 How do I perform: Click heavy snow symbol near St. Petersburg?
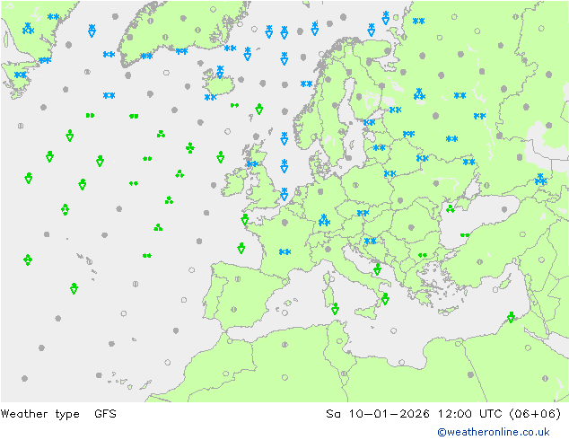tap(419, 94)
